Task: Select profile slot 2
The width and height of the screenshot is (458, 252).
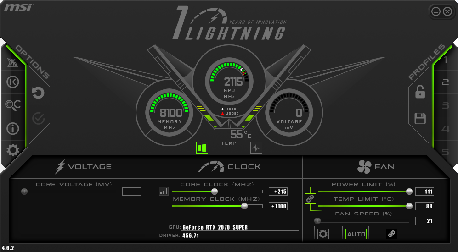Action: pos(446,82)
